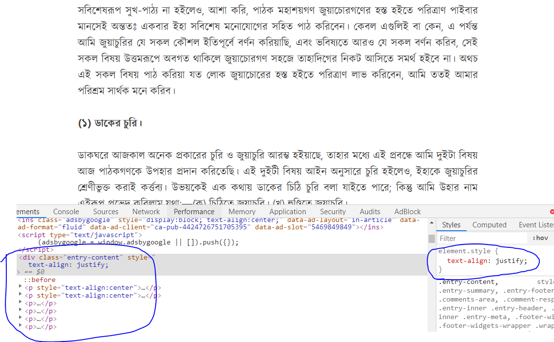Screen dimensions: 554x342
Task: Click the red error indicator icon
Action: pos(552,212)
